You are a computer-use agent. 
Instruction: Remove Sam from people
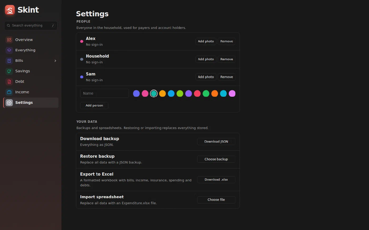point(227,77)
